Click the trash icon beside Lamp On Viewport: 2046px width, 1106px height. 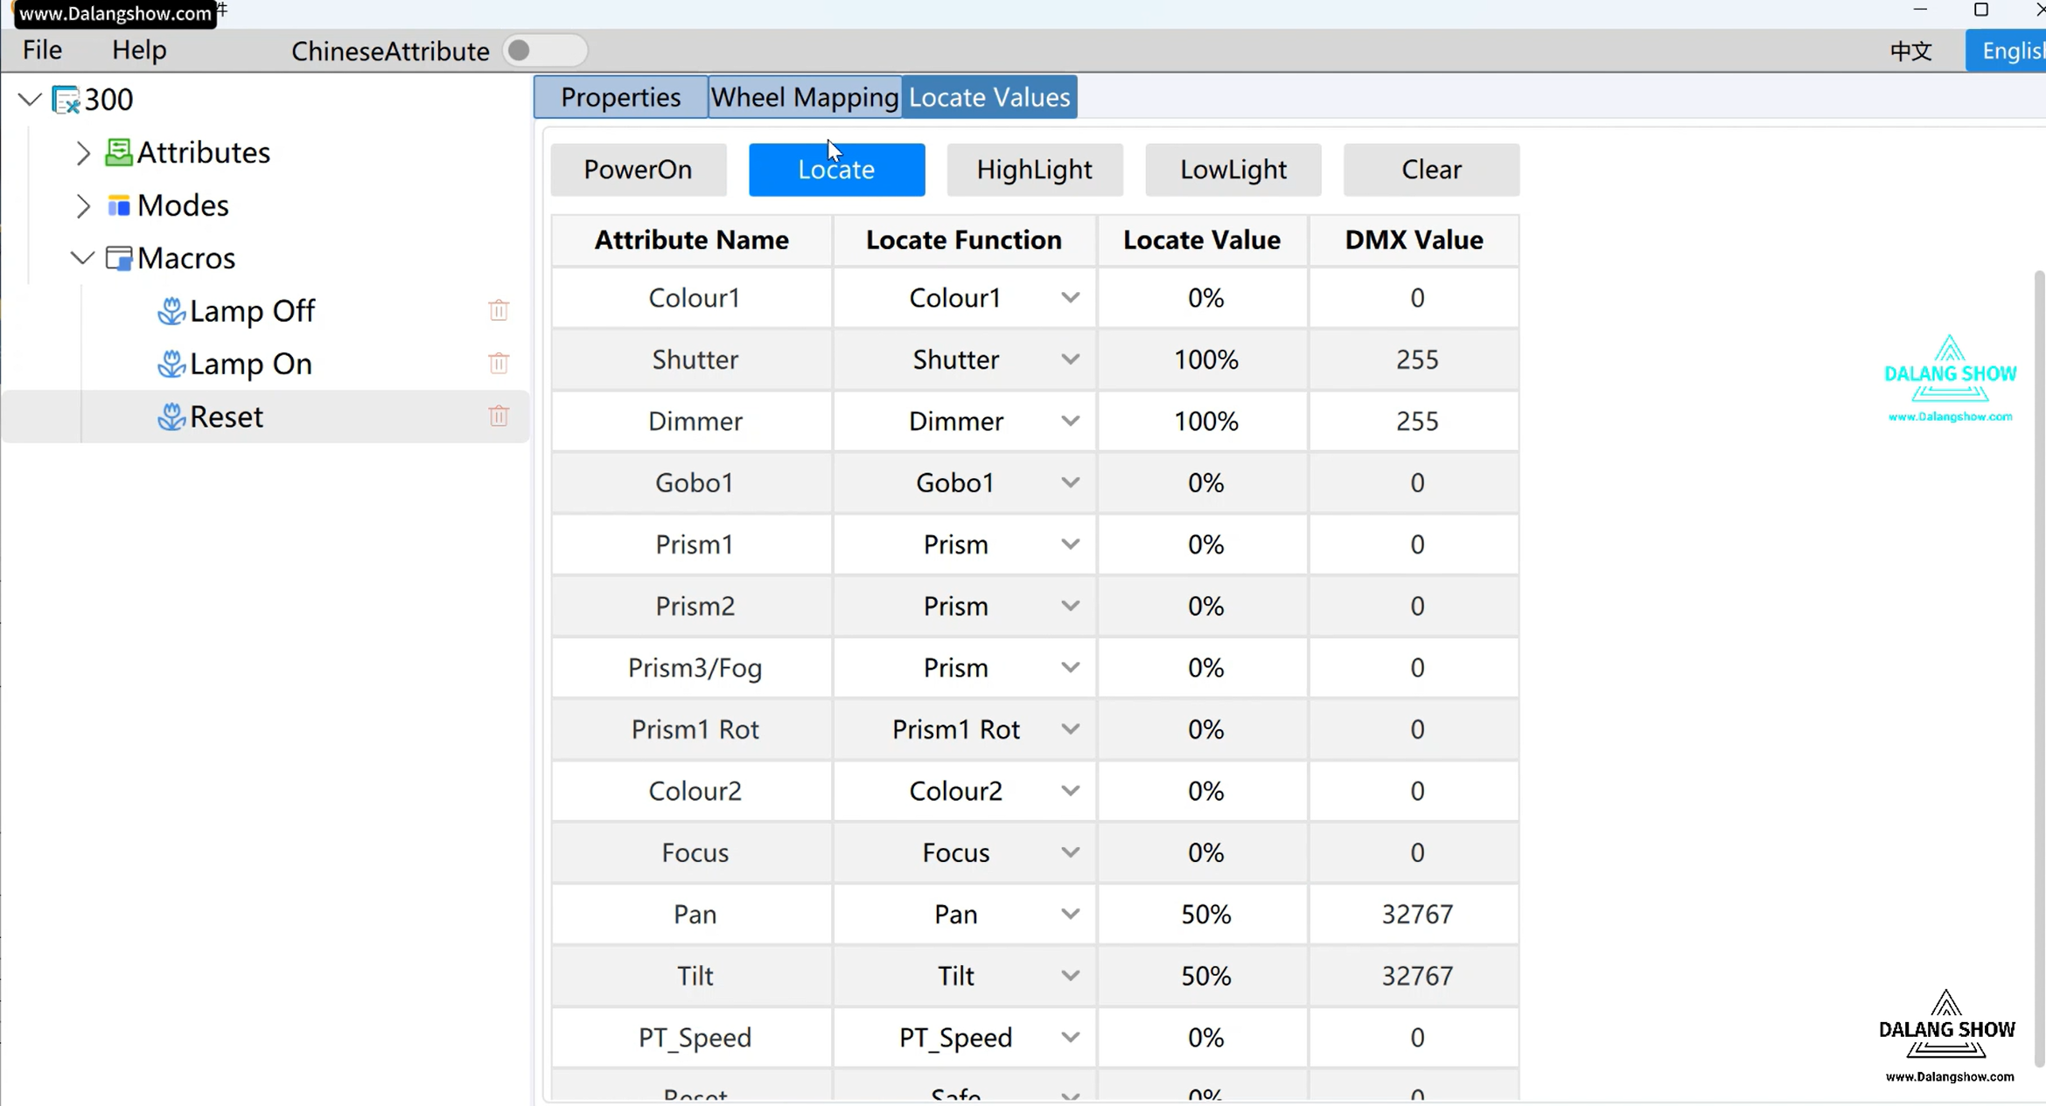point(499,363)
